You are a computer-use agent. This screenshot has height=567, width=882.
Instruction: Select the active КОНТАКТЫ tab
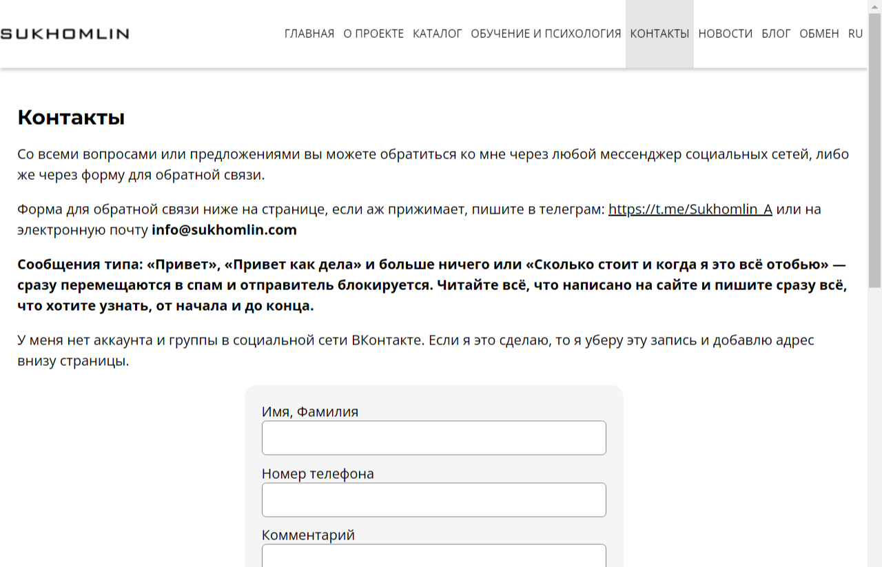click(x=659, y=34)
